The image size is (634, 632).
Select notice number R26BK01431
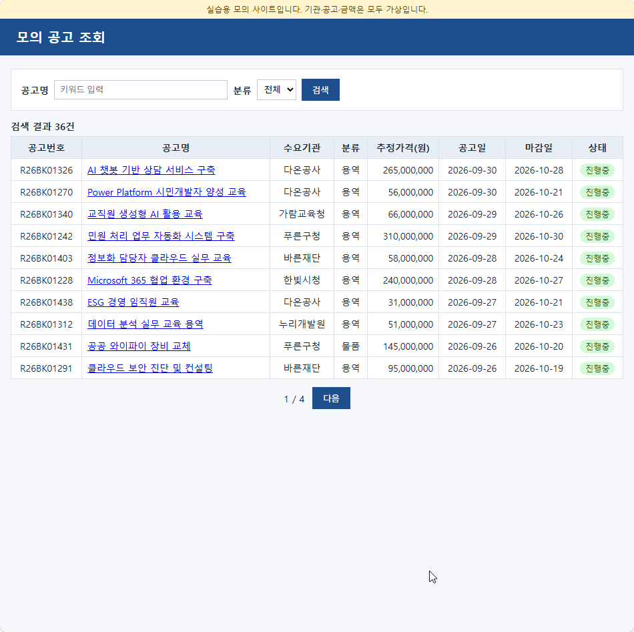click(47, 346)
